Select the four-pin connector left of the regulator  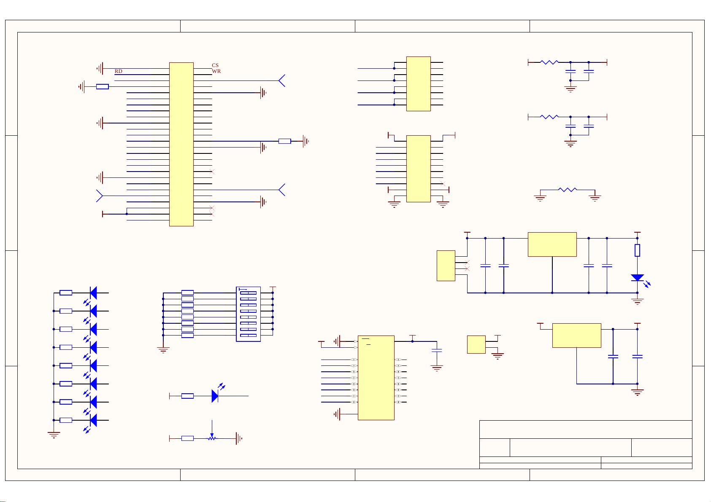(446, 266)
